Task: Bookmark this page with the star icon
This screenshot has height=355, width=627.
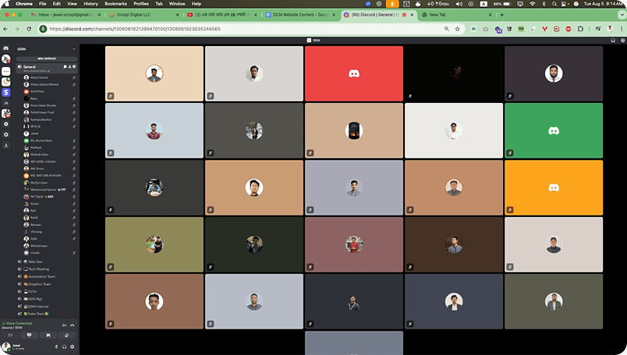Action: point(456,29)
